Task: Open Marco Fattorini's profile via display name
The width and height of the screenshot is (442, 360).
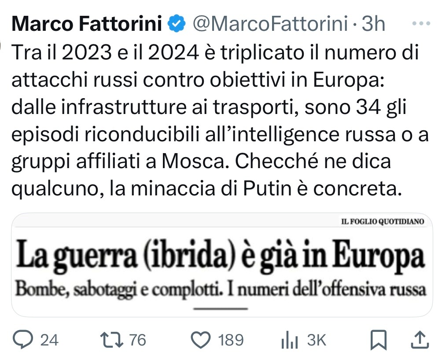Action: pos(87,25)
